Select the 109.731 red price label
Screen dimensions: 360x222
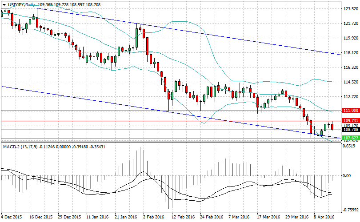[351, 121]
